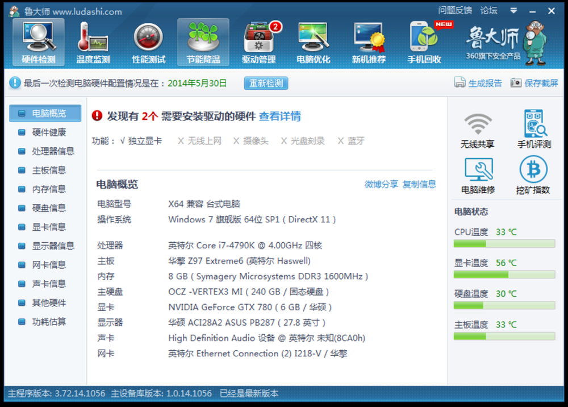Open 新机推荐 new PC recommendations
Screen dimensions: 568x407
[x=369, y=43]
